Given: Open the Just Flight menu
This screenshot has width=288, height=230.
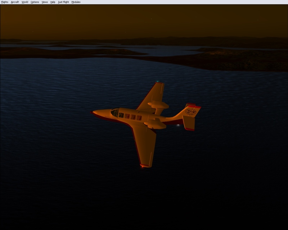Looking at the screenshot, I should pyautogui.click(x=63, y=2).
